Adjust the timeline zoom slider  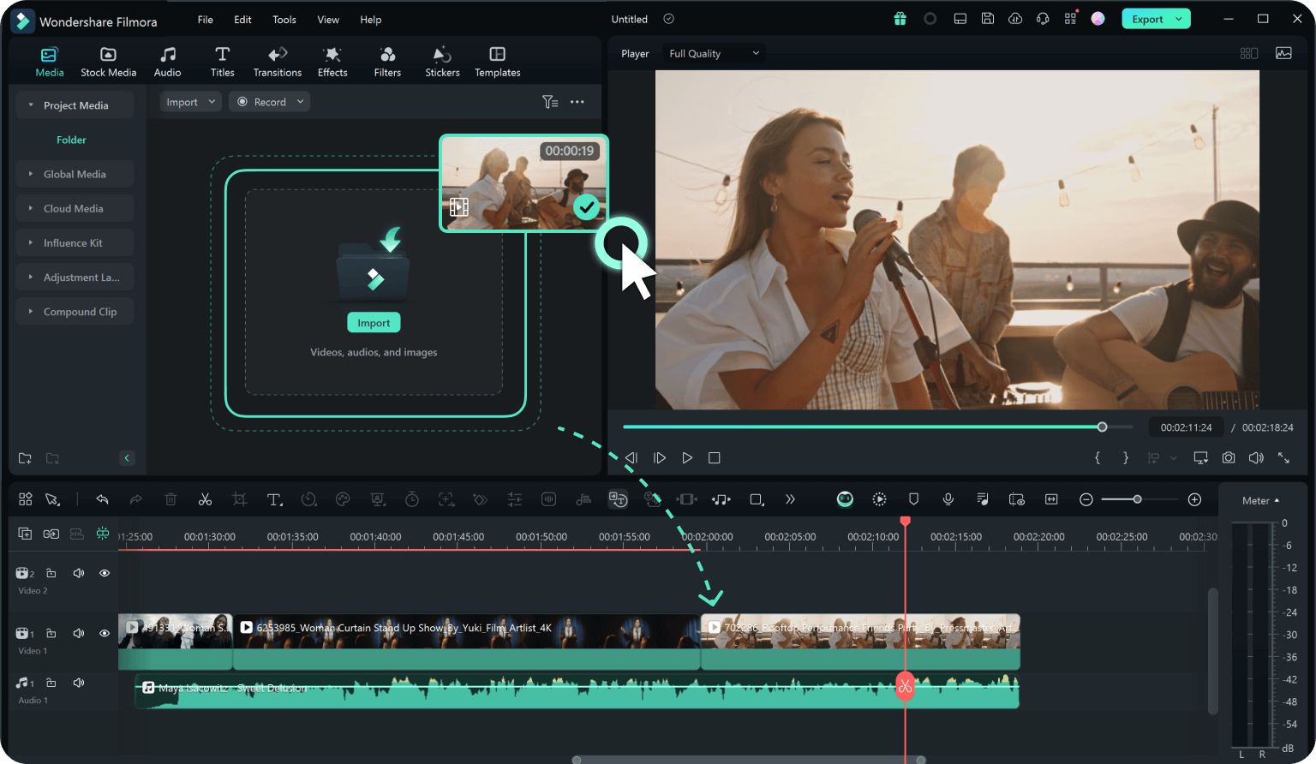tap(1137, 499)
